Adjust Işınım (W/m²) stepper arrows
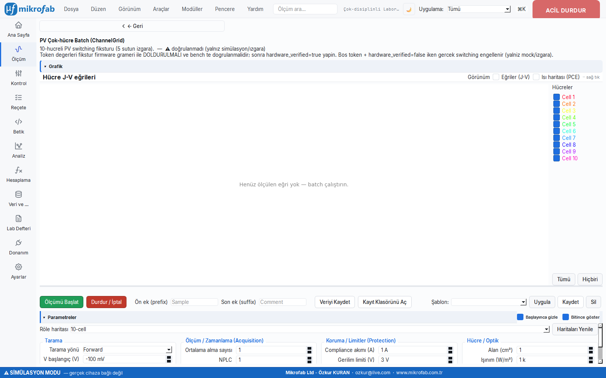This screenshot has width=606, height=378. click(x=591, y=360)
